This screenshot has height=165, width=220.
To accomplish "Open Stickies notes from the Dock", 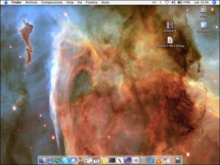I will coord(104,160).
